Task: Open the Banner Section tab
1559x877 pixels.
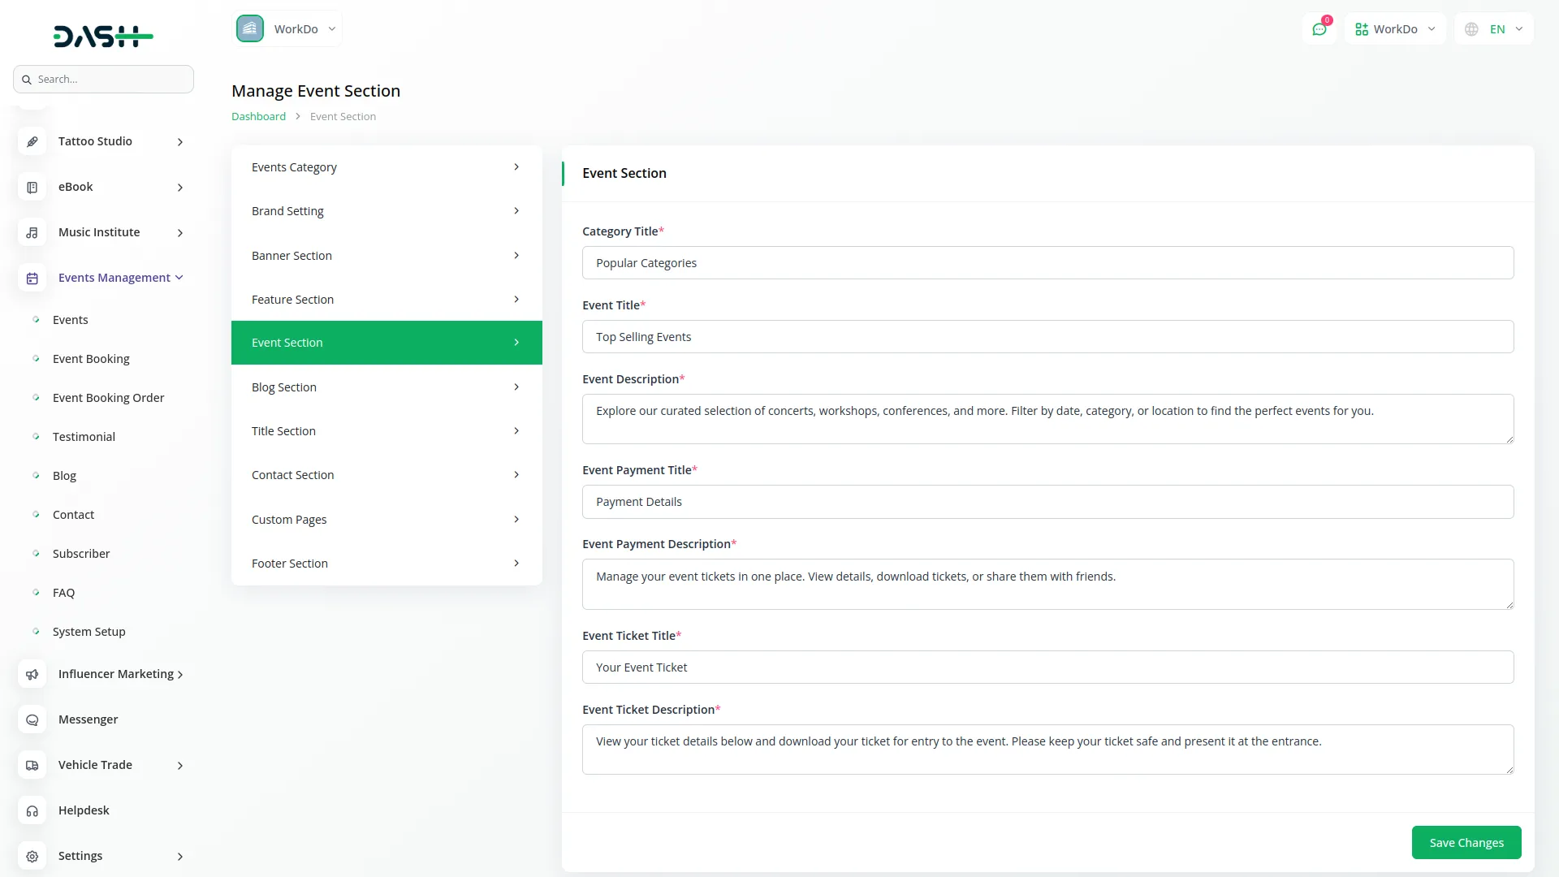Action: tap(387, 256)
